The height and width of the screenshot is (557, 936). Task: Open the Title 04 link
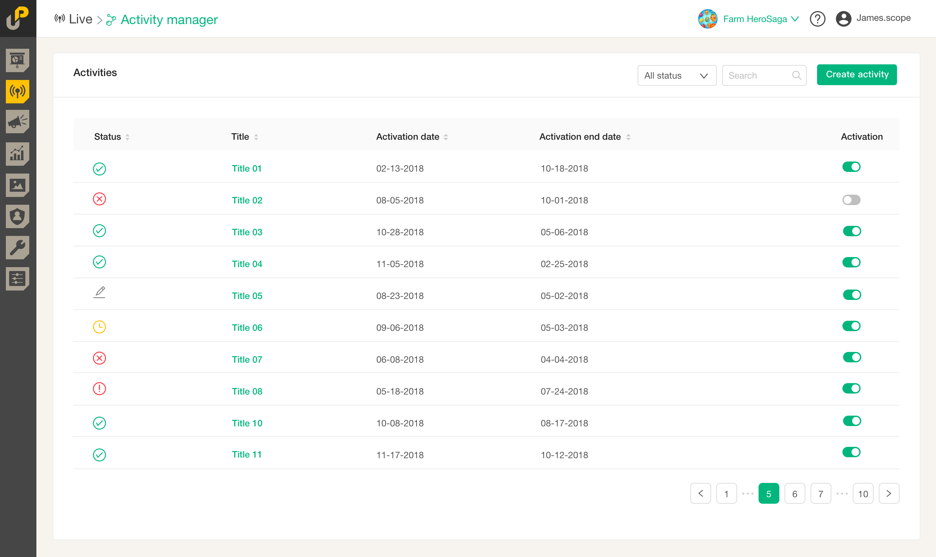pyautogui.click(x=247, y=264)
